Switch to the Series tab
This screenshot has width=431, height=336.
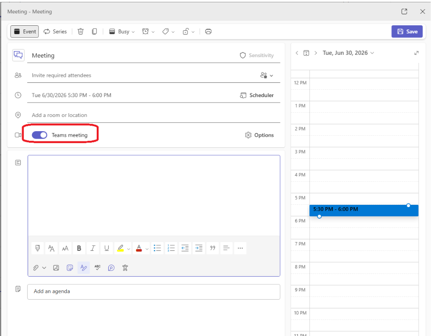pos(55,32)
